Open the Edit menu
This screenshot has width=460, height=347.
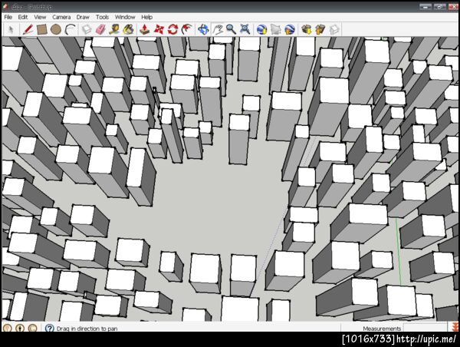23,17
